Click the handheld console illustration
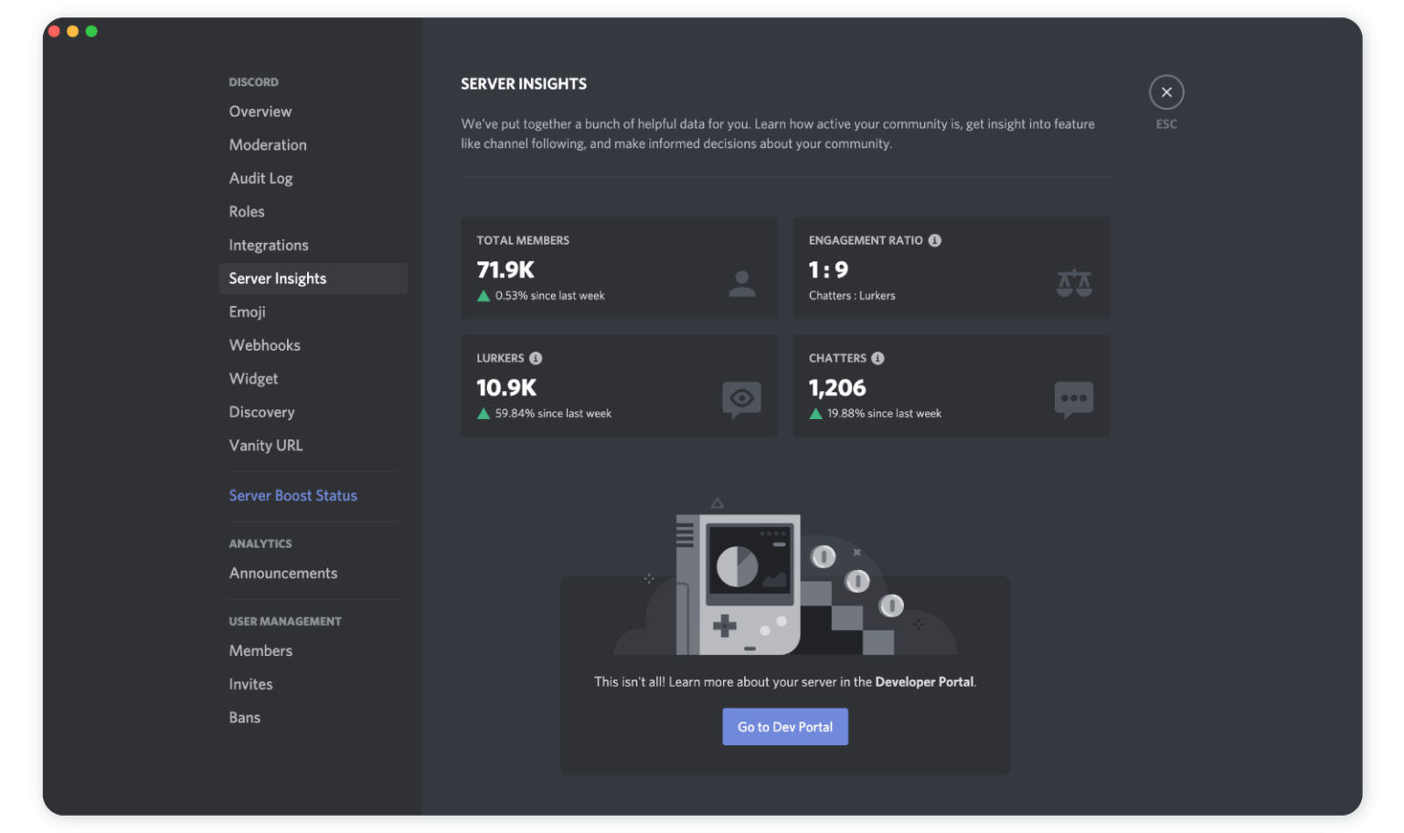This screenshot has height=833, width=1404. point(751,585)
